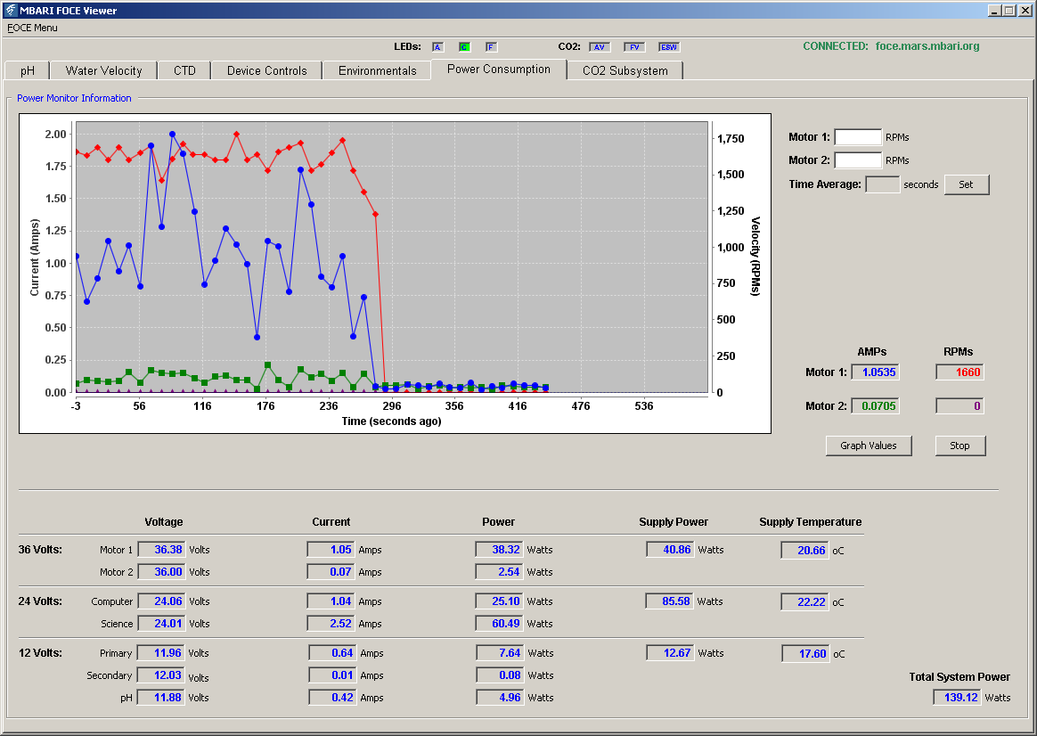Open the Water Velocity tab

tap(104, 70)
